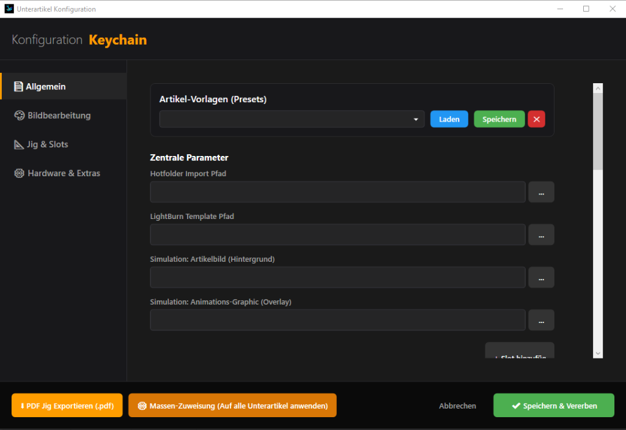Browse for LightBurn Template Pfad via ellipsis button
This screenshot has width=626, height=430.
tap(541, 235)
